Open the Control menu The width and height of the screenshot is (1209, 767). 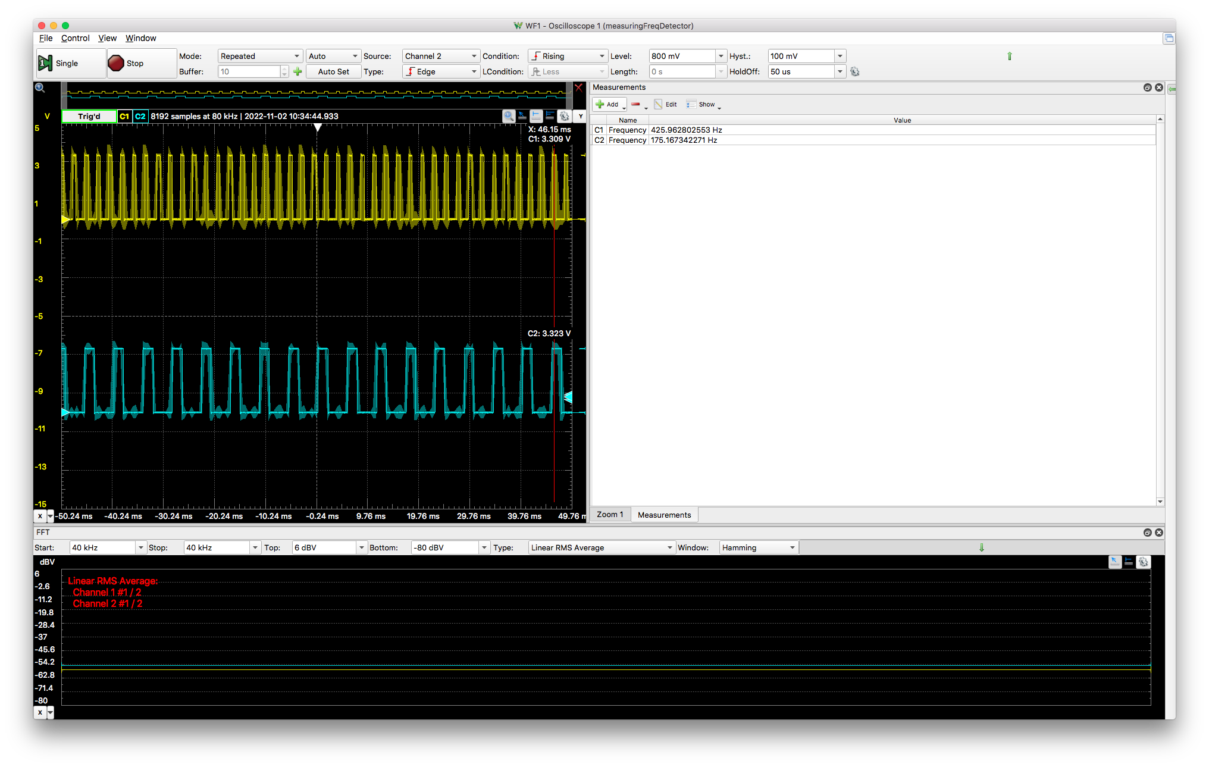76,38
